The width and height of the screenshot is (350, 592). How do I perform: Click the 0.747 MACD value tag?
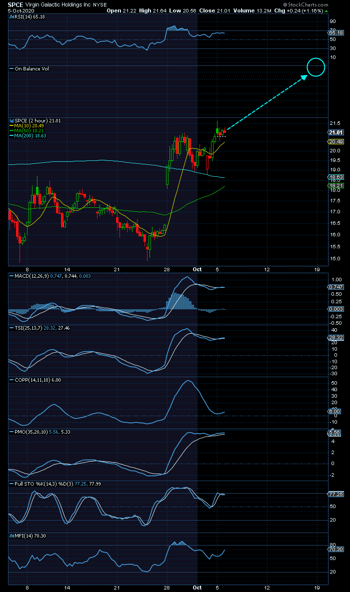click(335, 287)
